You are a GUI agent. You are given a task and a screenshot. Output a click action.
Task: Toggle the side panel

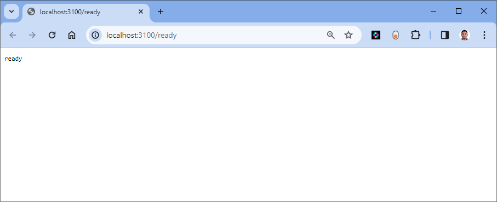tap(445, 35)
